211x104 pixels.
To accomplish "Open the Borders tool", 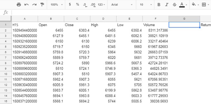I will tap(204, 5).
